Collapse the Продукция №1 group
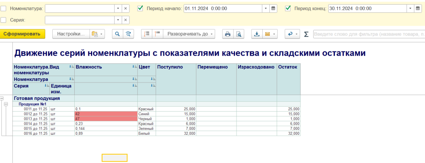425x163 pixels. 6,104
